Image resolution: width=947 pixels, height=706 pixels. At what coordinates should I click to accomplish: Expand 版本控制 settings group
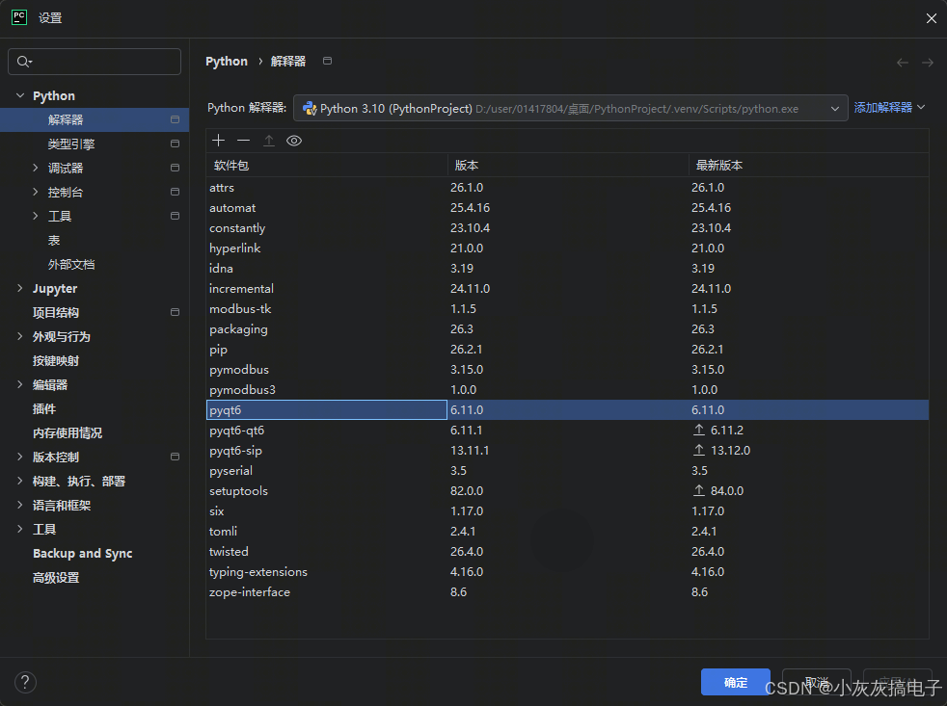[20, 457]
